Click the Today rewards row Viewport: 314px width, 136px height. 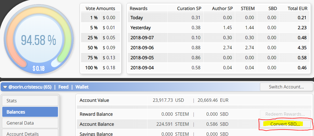(218, 18)
